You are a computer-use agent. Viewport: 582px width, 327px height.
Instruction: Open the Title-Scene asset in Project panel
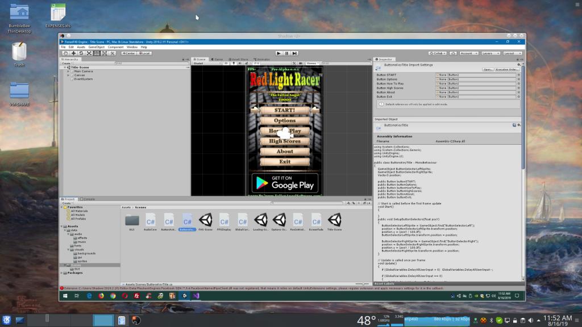coord(334,221)
